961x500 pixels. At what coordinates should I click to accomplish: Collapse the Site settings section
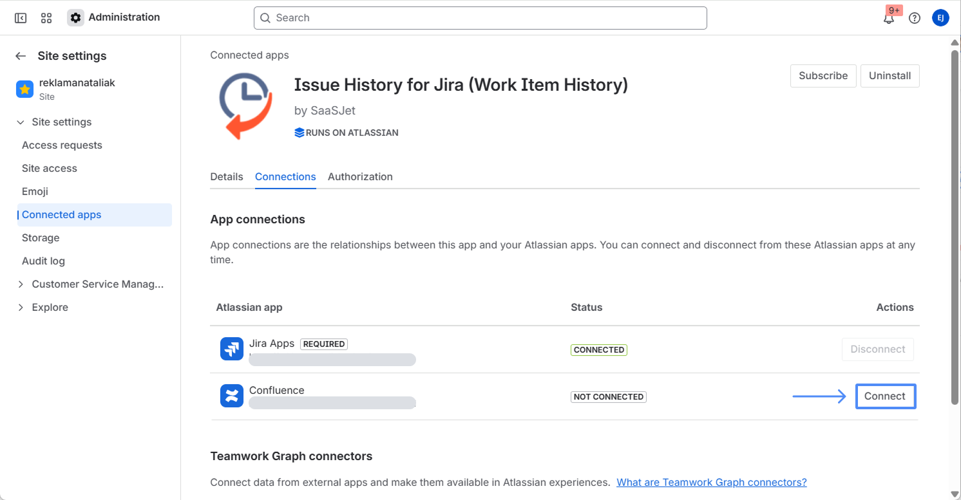pyautogui.click(x=21, y=122)
